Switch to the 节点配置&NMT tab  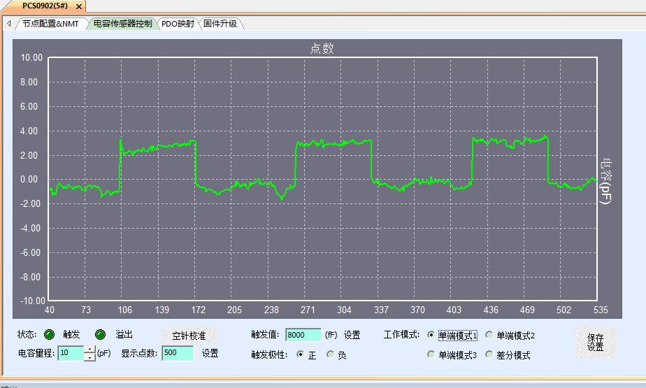pos(50,24)
